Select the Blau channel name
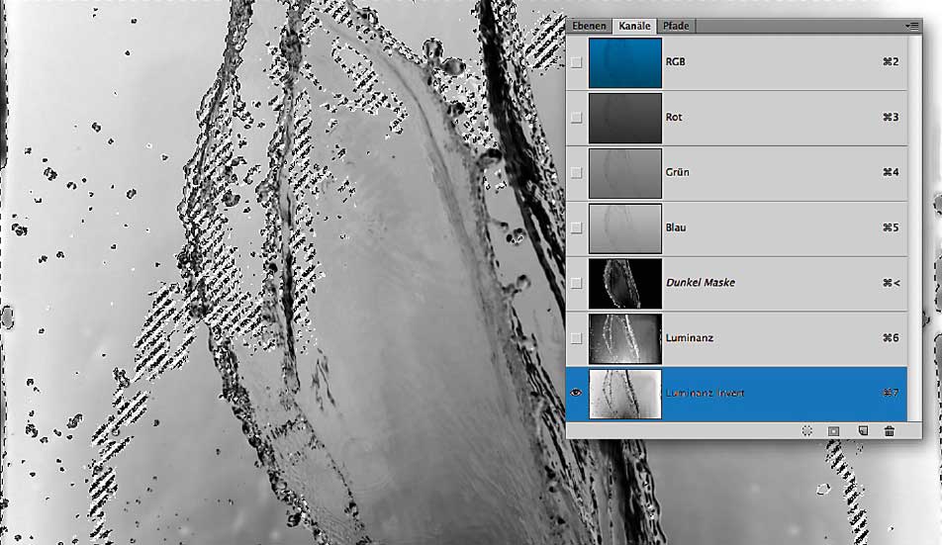Screen dimensions: 942x545 [x=676, y=227]
